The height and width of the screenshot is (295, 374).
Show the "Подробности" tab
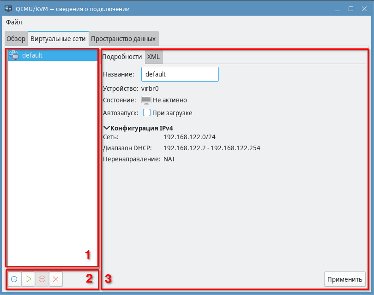[122, 57]
